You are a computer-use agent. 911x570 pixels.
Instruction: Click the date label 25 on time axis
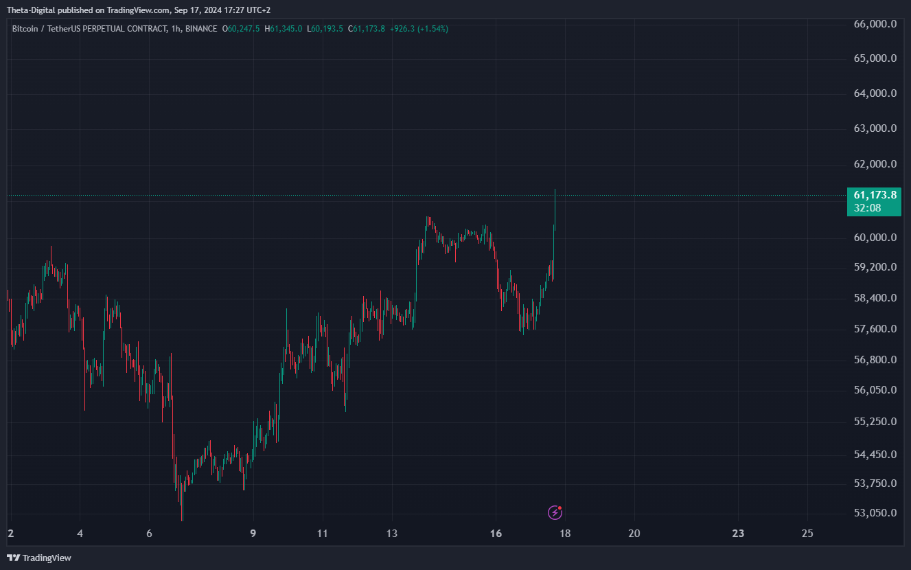click(807, 534)
